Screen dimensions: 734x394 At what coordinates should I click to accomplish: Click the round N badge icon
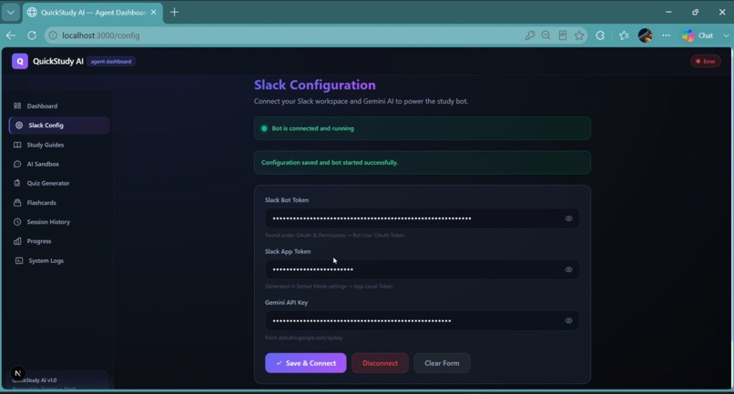18,373
